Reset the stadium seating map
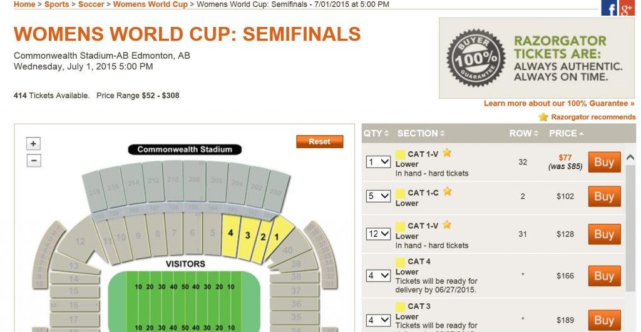Image resolution: width=641 pixels, height=332 pixels. [x=319, y=142]
